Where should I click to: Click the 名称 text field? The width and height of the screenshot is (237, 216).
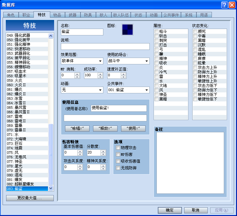[x=82, y=32]
